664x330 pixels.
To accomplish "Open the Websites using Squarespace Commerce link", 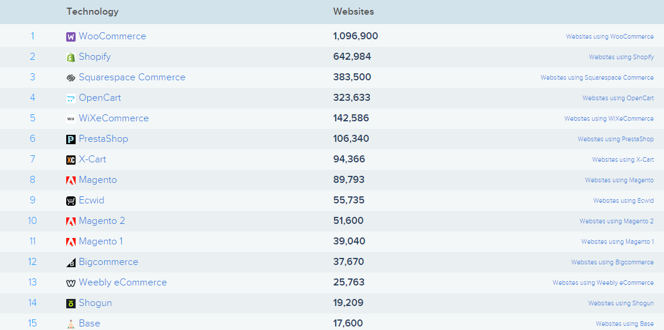I will [597, 78].
